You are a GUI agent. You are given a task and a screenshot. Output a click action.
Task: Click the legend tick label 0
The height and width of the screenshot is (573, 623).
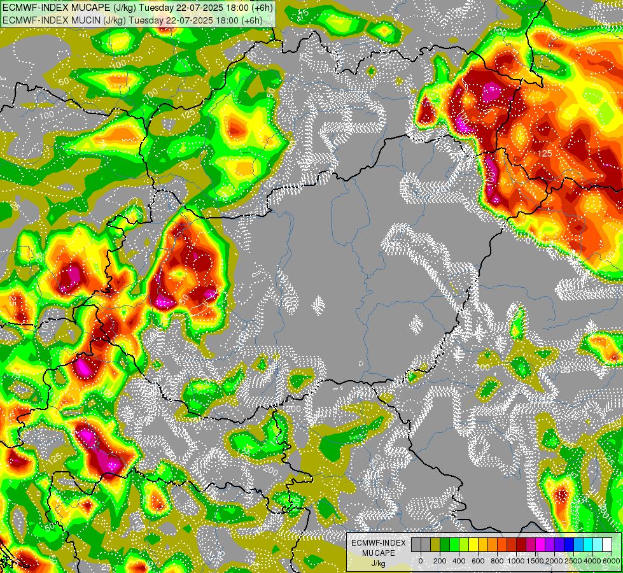tap(421, 561)
